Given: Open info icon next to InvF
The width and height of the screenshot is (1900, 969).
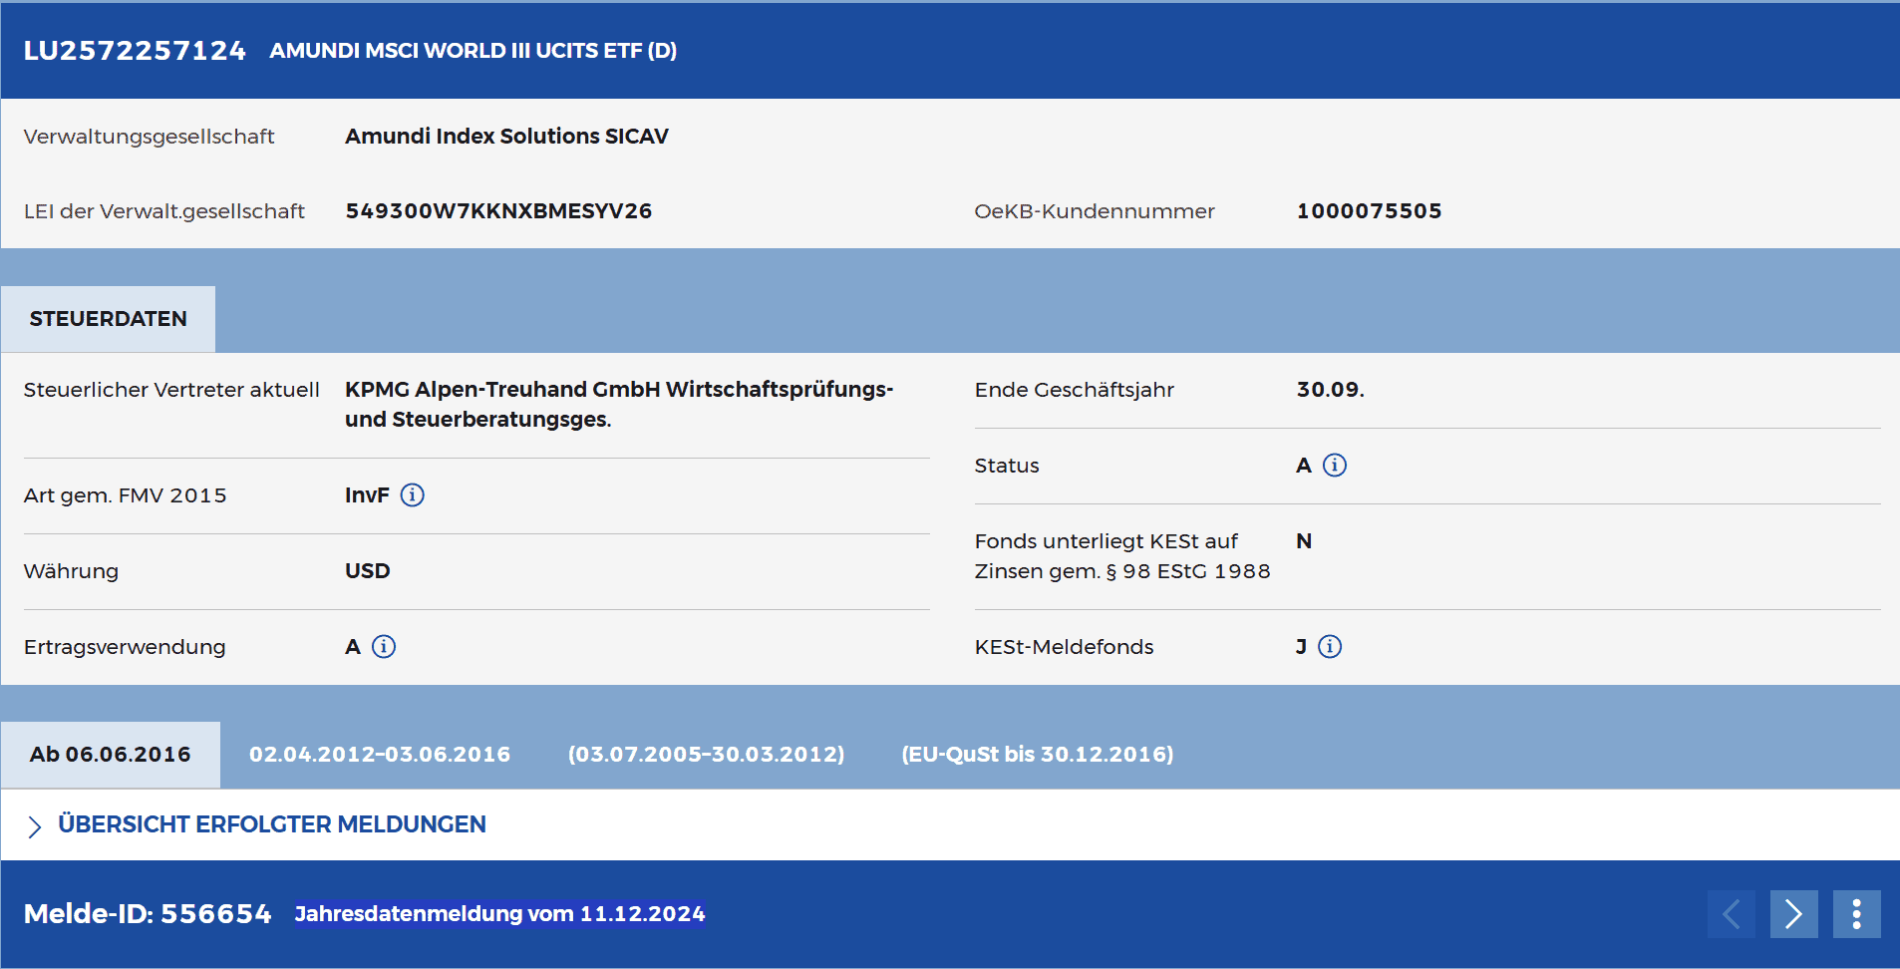Looking at the screenshot, I should pyautogui.click(x=412, y=495).
